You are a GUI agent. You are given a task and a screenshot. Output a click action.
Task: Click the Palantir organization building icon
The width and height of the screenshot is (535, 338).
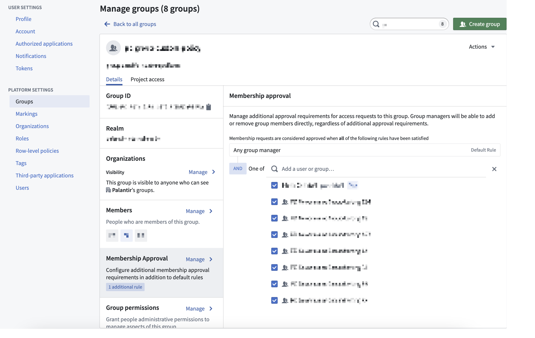point(109,190)
